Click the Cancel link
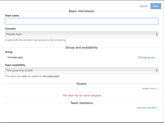Viewport: 164px width, 123px height. tap(143, 6)
